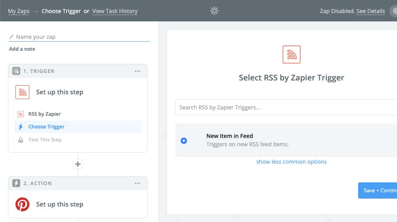Click Triggers on new RSS feed items text
The height and width of the screenshot is (222, 397).
point(247,144)
